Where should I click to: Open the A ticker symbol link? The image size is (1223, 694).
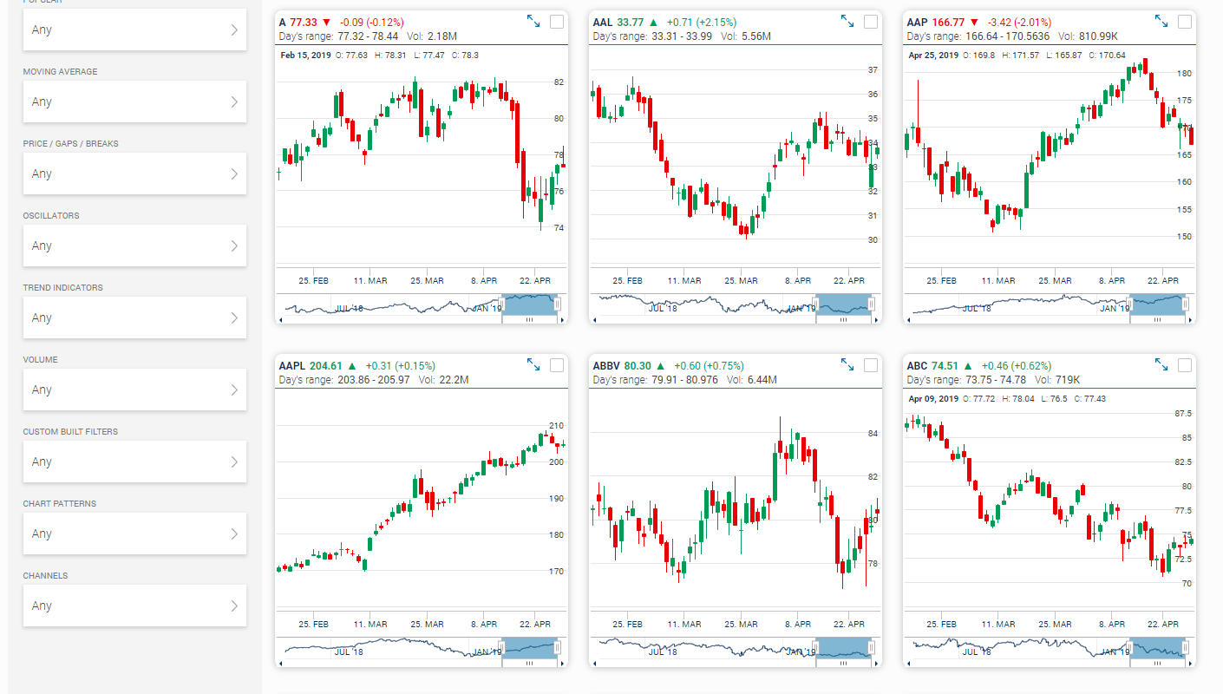(x=283, y=22)
